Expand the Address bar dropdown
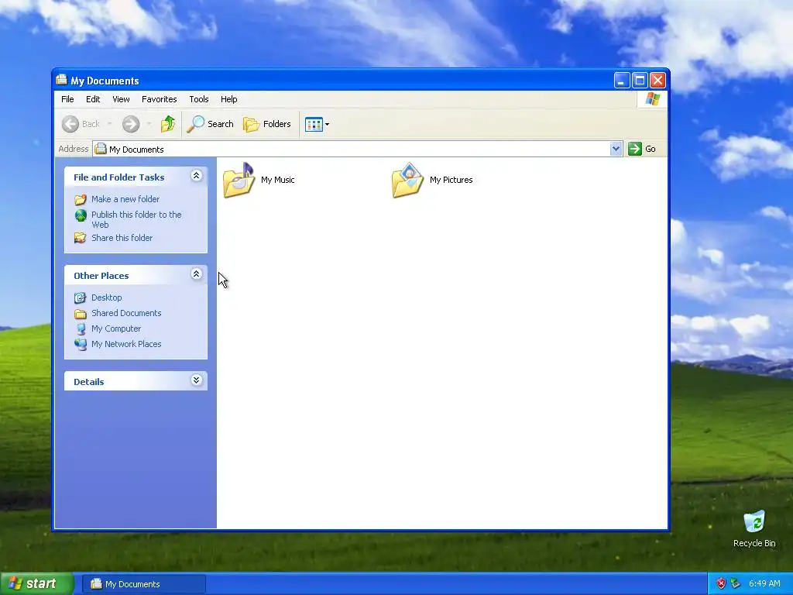Screen dimensions: 793x595 (616, 149)
